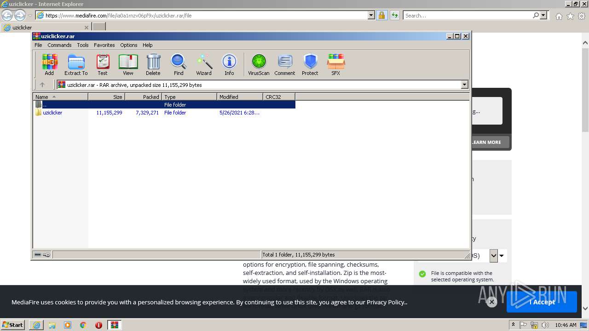
Task: Select the uziclicker folder row
Action: (164, 113)
